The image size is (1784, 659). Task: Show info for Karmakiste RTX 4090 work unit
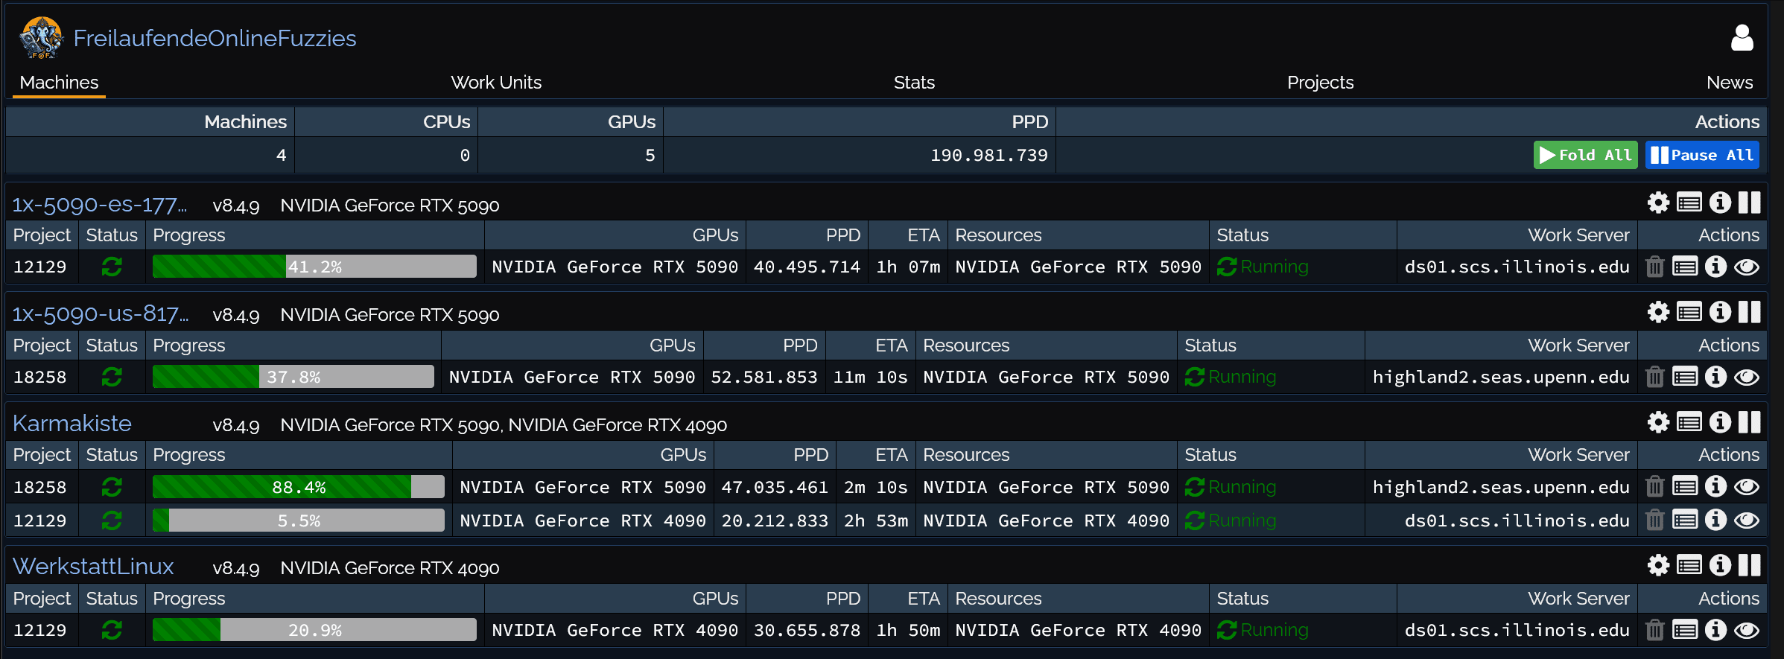[1715, 520]
